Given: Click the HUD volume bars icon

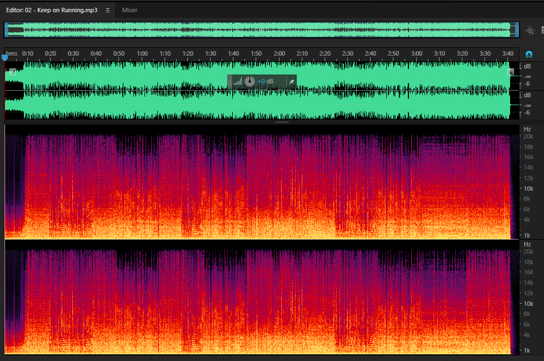Looking at the screenshot, I should (238, 81).
